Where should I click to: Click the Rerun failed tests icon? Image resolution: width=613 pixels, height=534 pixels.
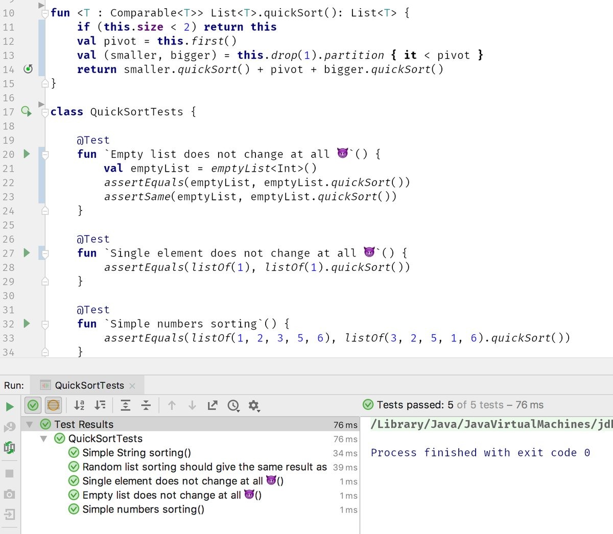[x=9, y=427]
